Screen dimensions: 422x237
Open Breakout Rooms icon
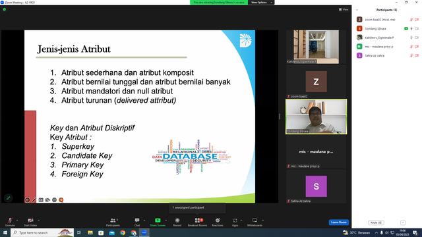pos(197,221)
